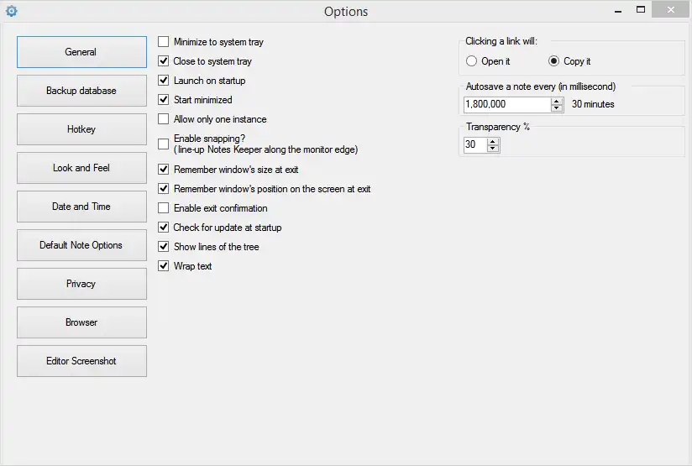692x466 pixels.
Task: Open Default Note Options page
Action: [81, 245]
